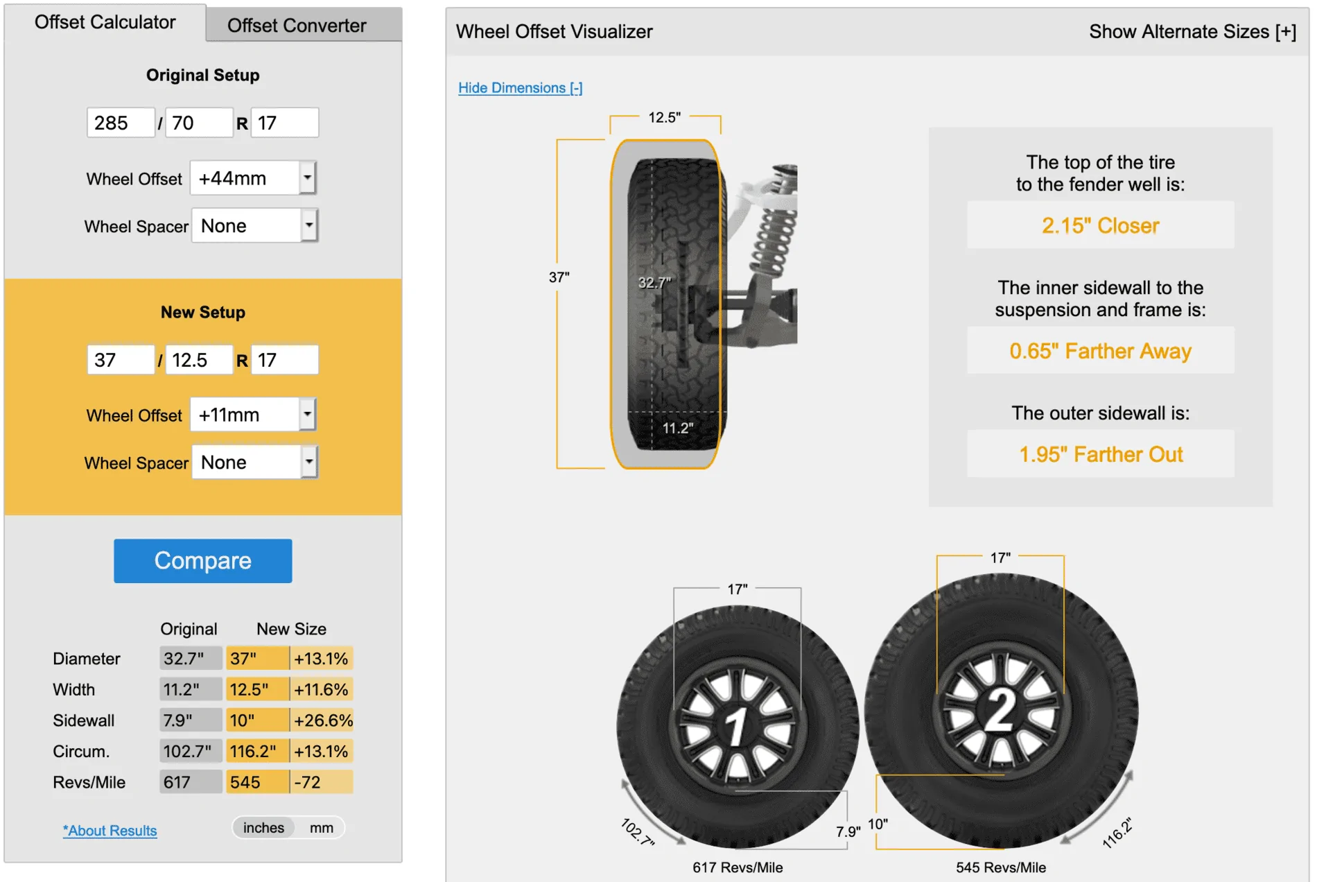Screen dimensions: 1317x882
Task: Click the New Setup heading
Action: (203, 312)
